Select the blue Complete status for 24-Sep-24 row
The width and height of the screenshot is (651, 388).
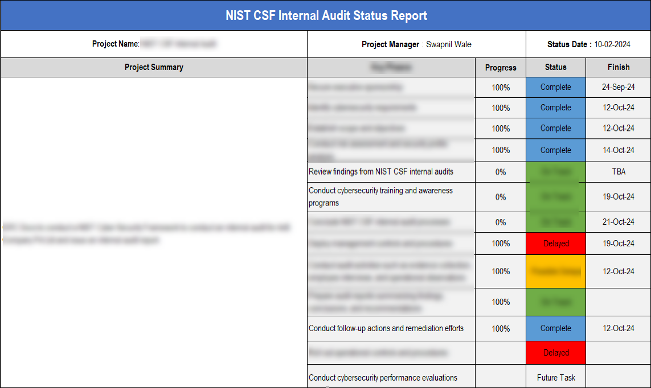(555, 87)
